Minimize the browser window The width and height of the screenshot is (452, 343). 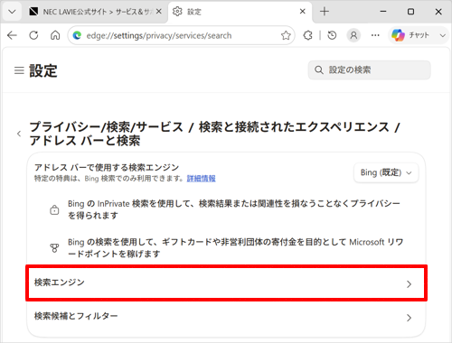click(x=383, y=12)
